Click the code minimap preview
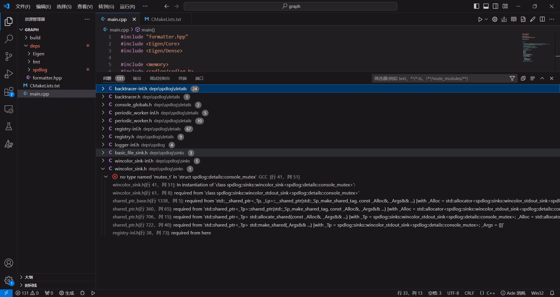The height and width of the screenshot is (297, 560). click(537, 47)
